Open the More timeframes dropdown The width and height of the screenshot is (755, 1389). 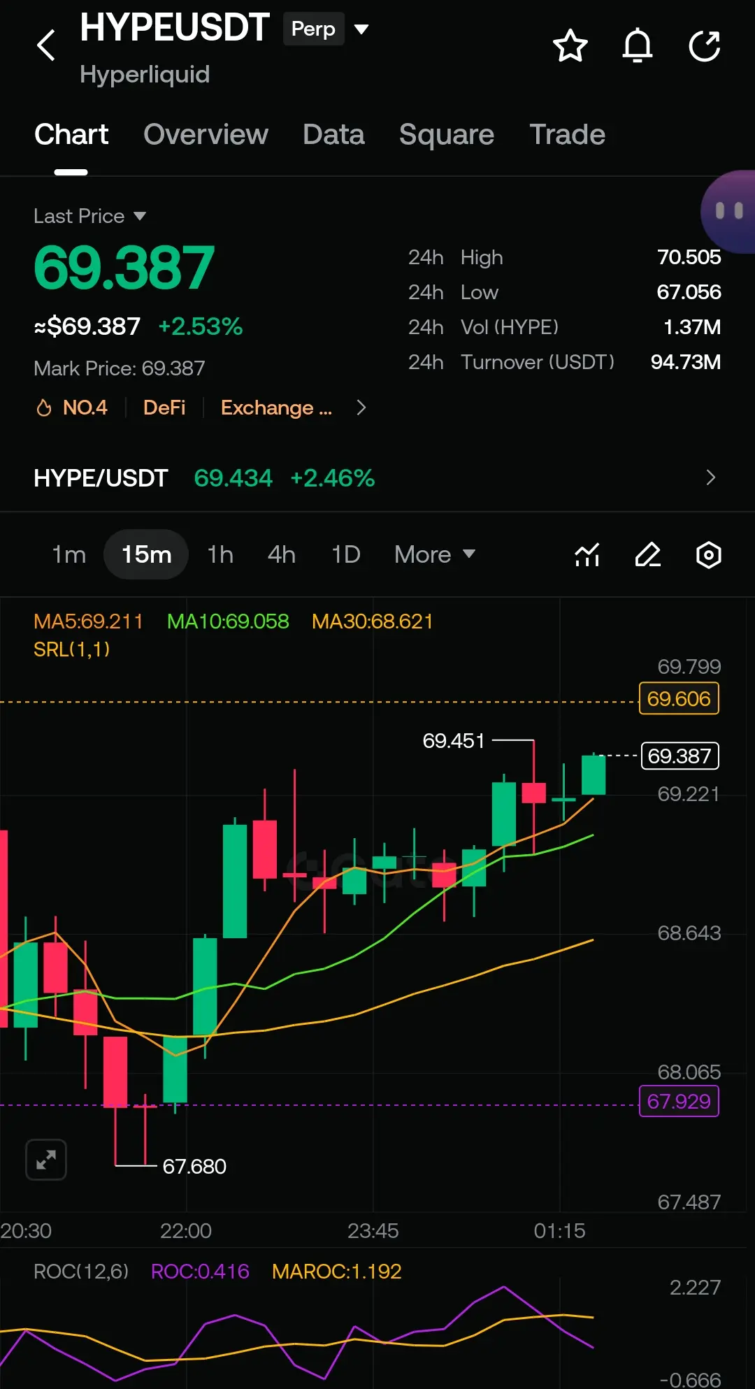pos(435,554)
